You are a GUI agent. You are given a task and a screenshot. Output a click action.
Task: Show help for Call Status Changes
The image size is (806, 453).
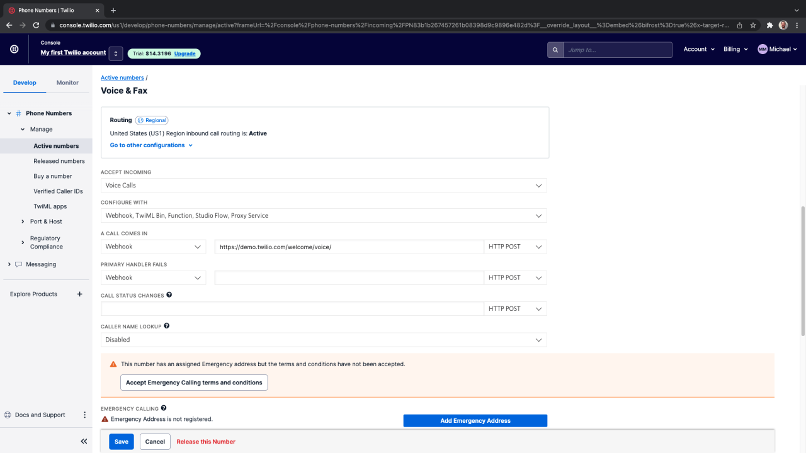pos(169,295)
